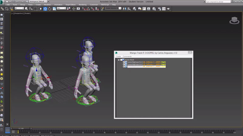Image resolution: width=243 pixels, height=136 pixels.
Task: Open the Commands menu in Mango Track
Action: point(127,57)
